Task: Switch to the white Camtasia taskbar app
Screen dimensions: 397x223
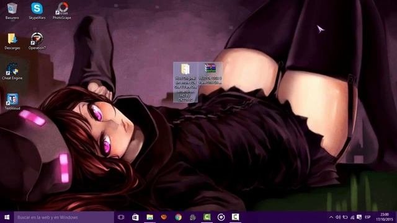Action: coord(236,217)
